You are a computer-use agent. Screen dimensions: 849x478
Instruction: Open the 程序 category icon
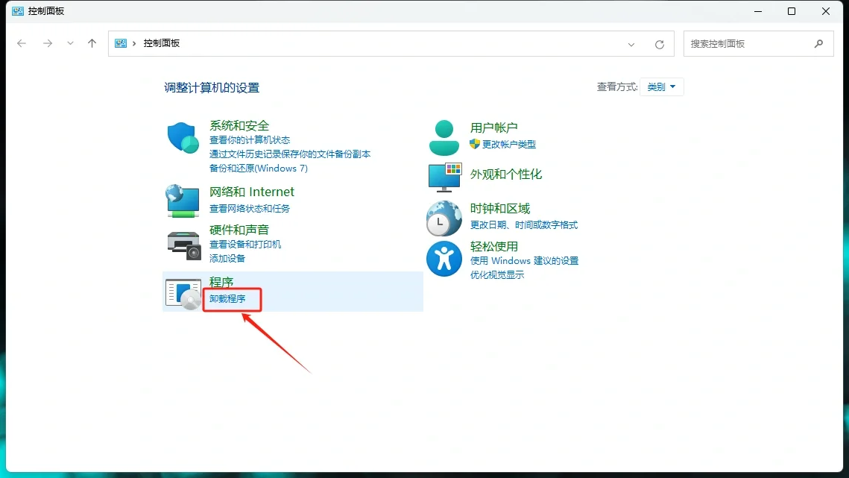[x=183, y=292]
